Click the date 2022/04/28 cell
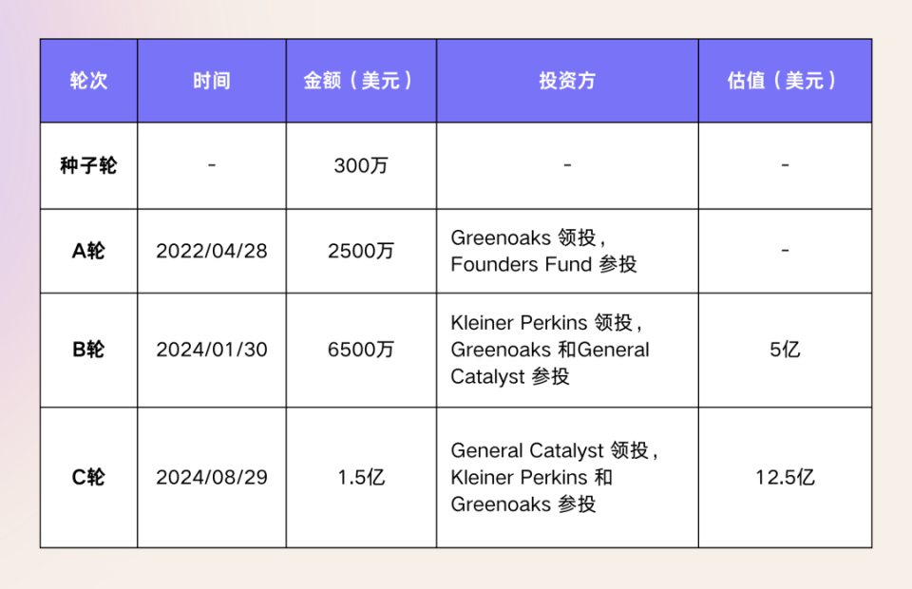 pyautogui.click(x=211, y=251)
